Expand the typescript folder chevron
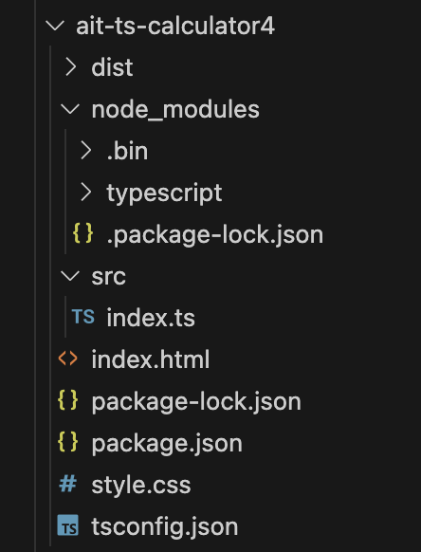Image resolution: width=421 pixels, height=552 pixels. click(x=86, y=192)
